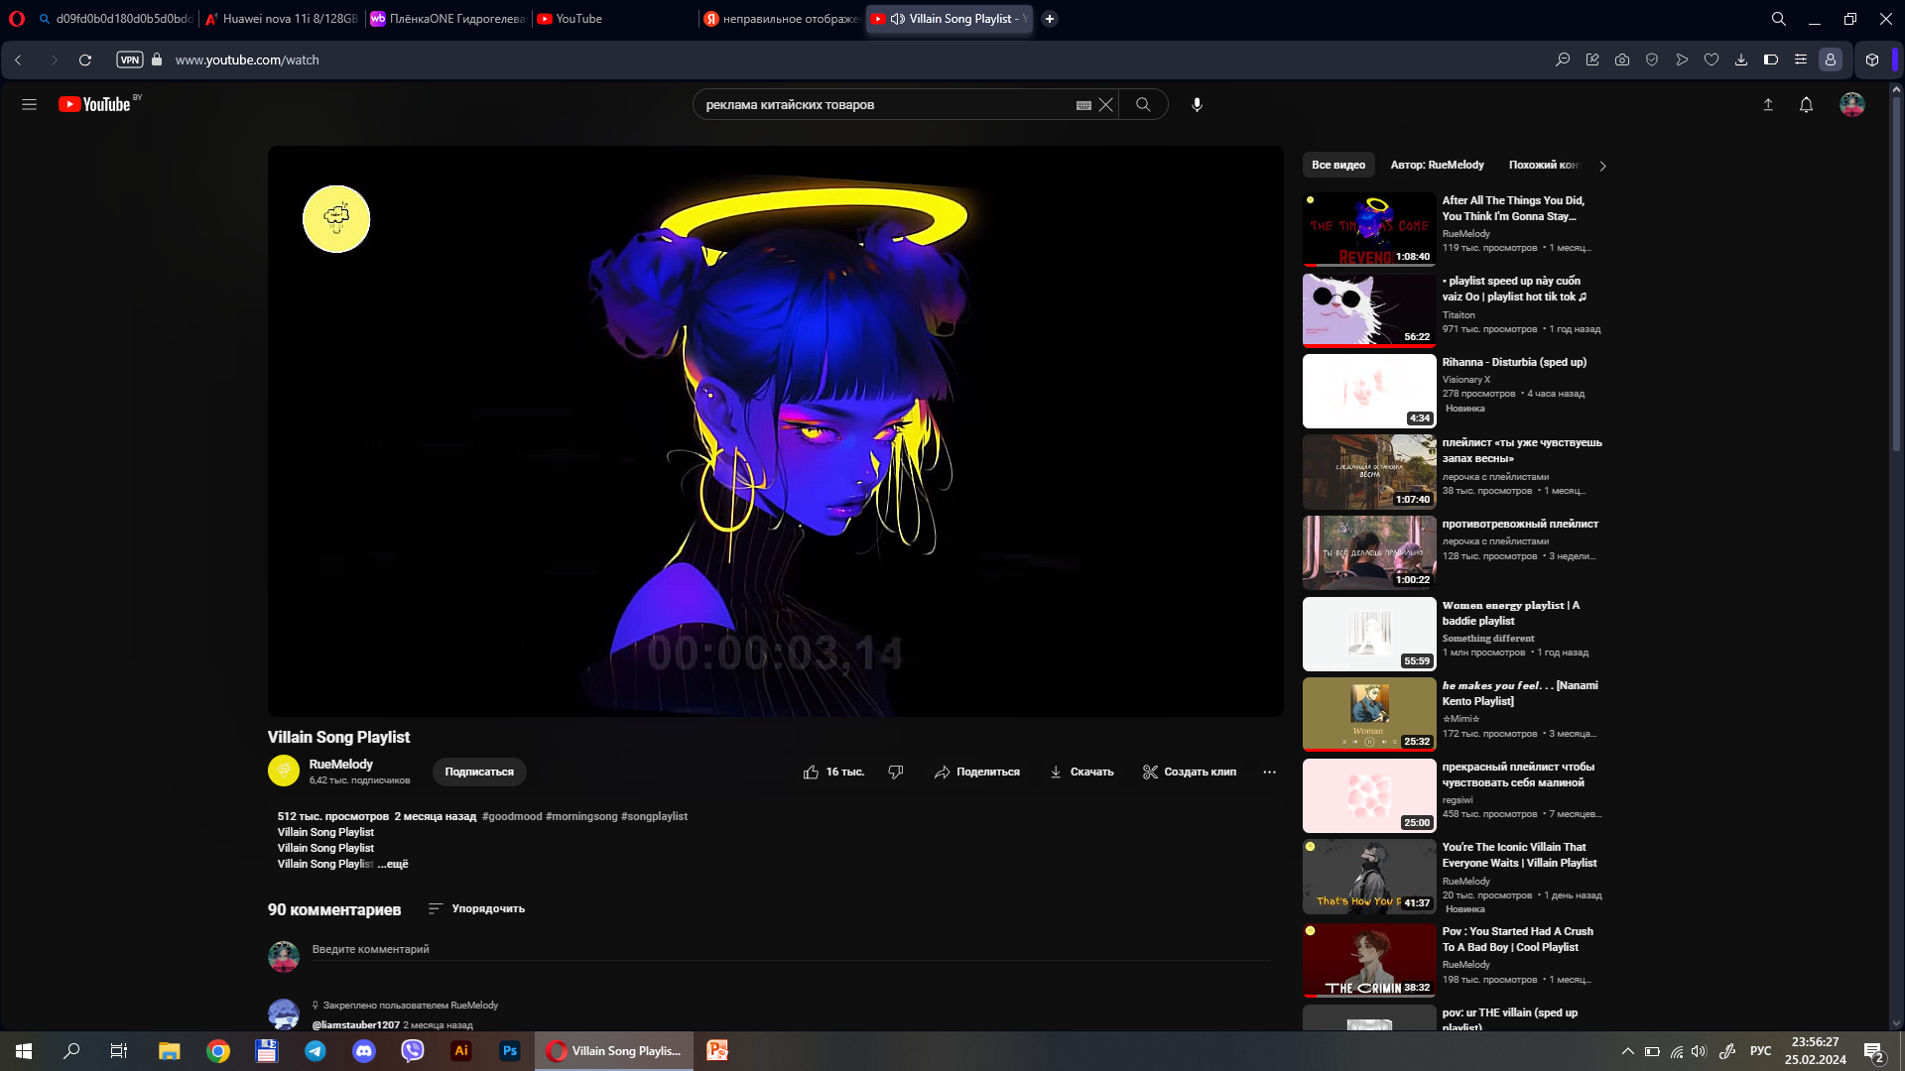Expand the description with ...ещё
This screenshot has height=1071, width=1905.
(x=393, y=864)
